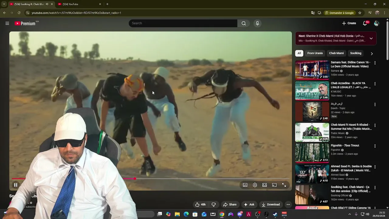The image size is (389, 219).
Task: Open Steam from the taskbar
Action: pyautogui.click(x=275, y=214)
